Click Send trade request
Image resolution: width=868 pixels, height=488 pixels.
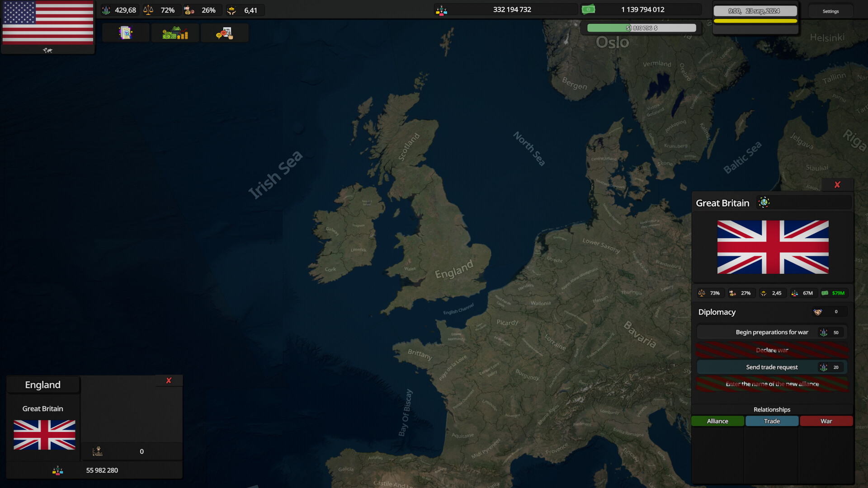tap(772, 367)
